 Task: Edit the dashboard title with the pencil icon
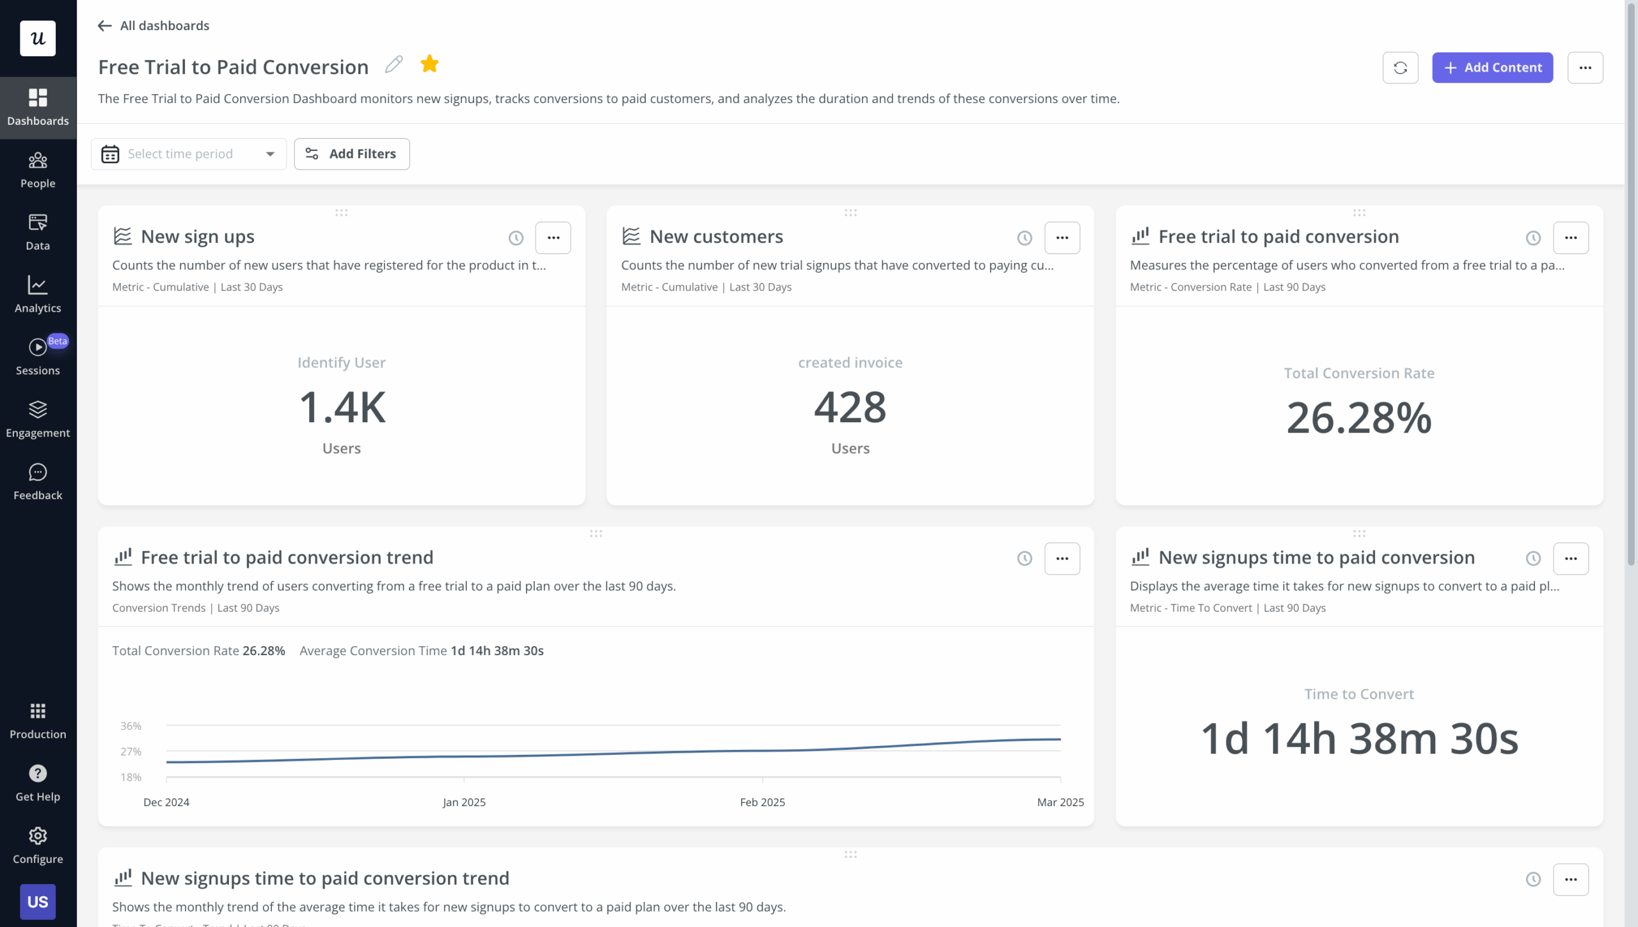point(394,64)
